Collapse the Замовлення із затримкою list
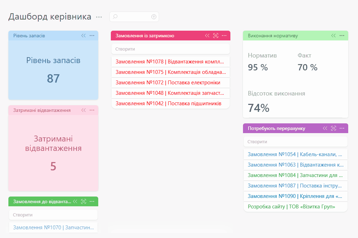This screenshot has width=358, height=238. tap(207, 36)
